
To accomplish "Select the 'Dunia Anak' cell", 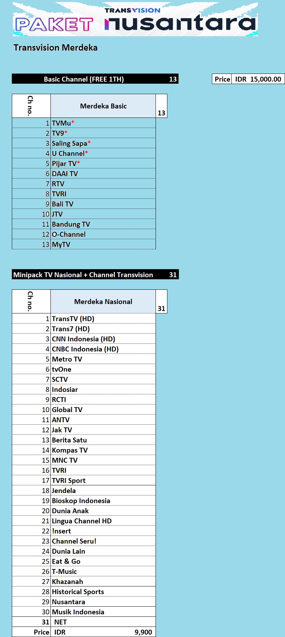I will coord(103,510).
